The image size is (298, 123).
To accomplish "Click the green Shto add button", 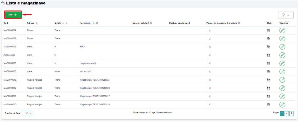I will (x=13, y=15).
